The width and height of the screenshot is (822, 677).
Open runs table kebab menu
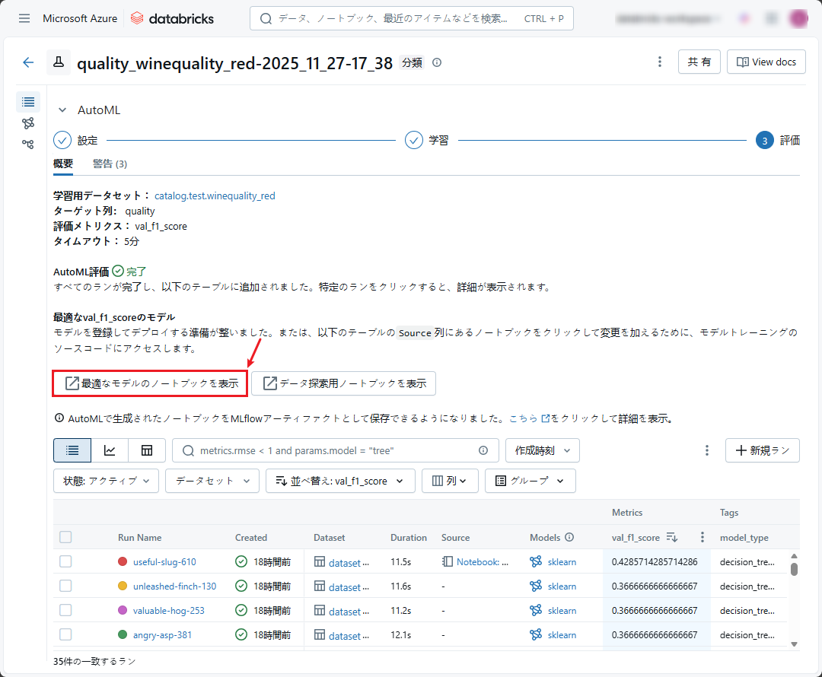(x=706, y=450)
